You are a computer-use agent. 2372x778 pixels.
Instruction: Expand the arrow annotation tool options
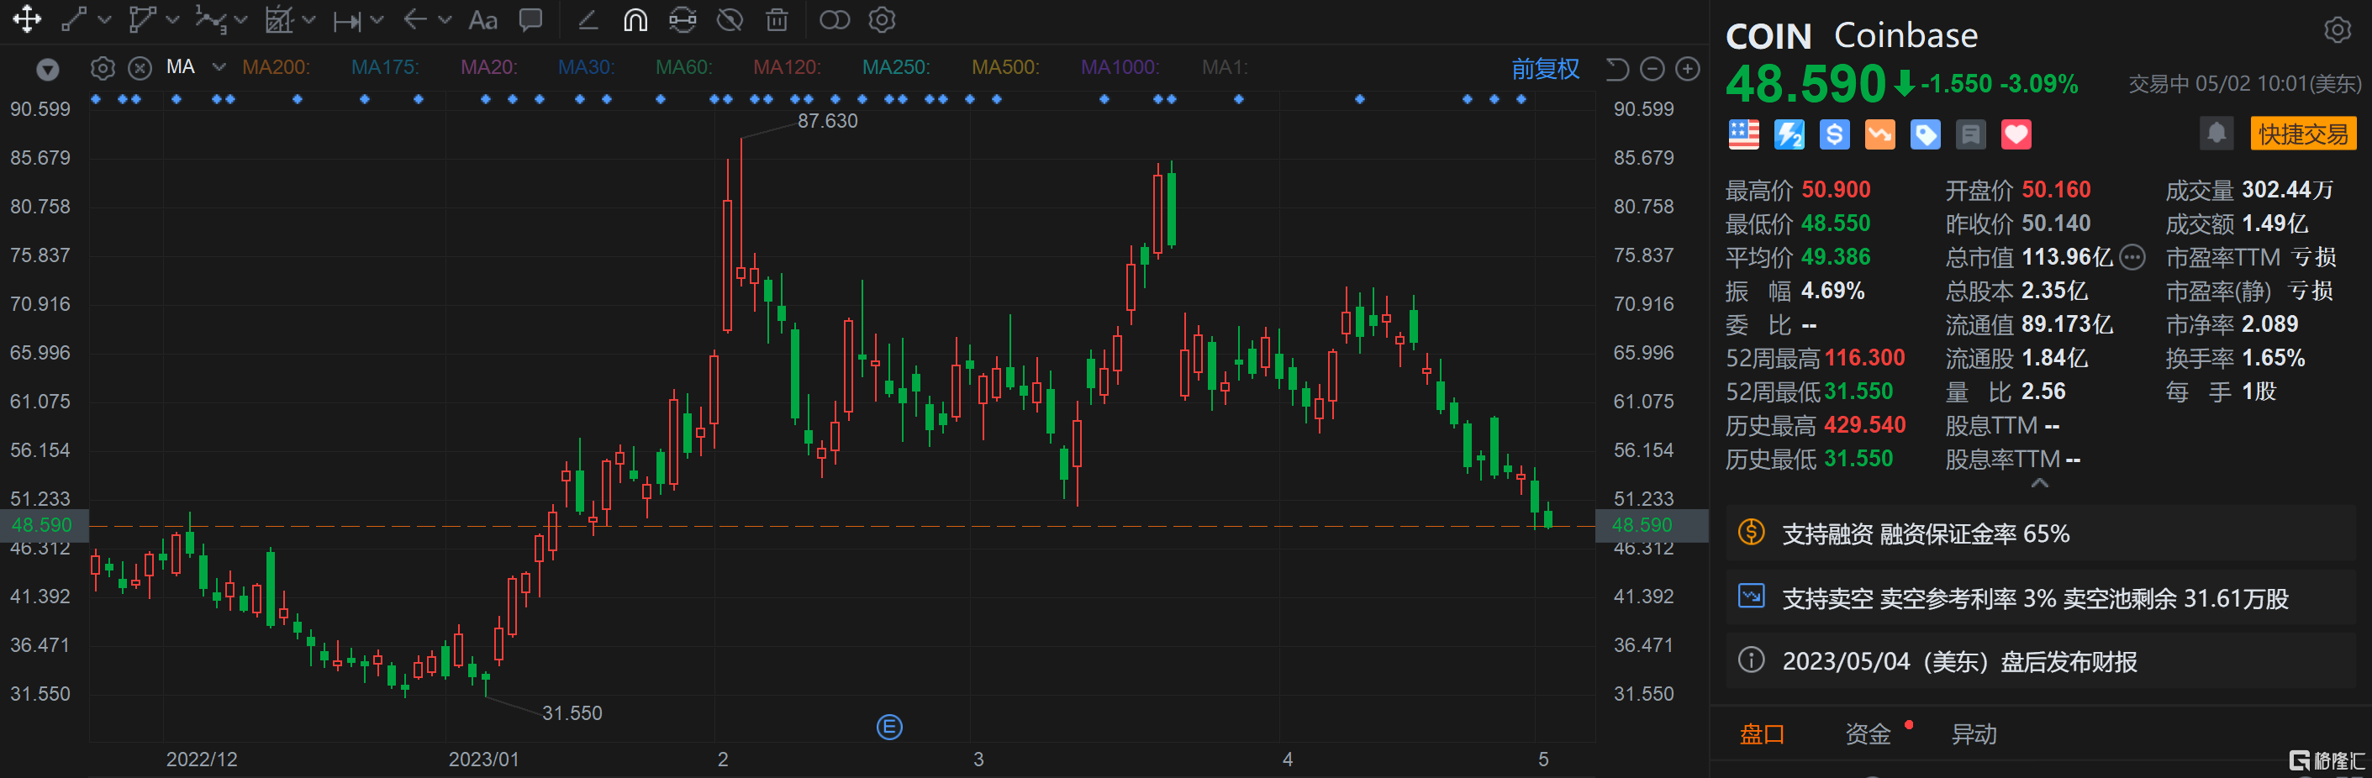(x=445, y=19)
